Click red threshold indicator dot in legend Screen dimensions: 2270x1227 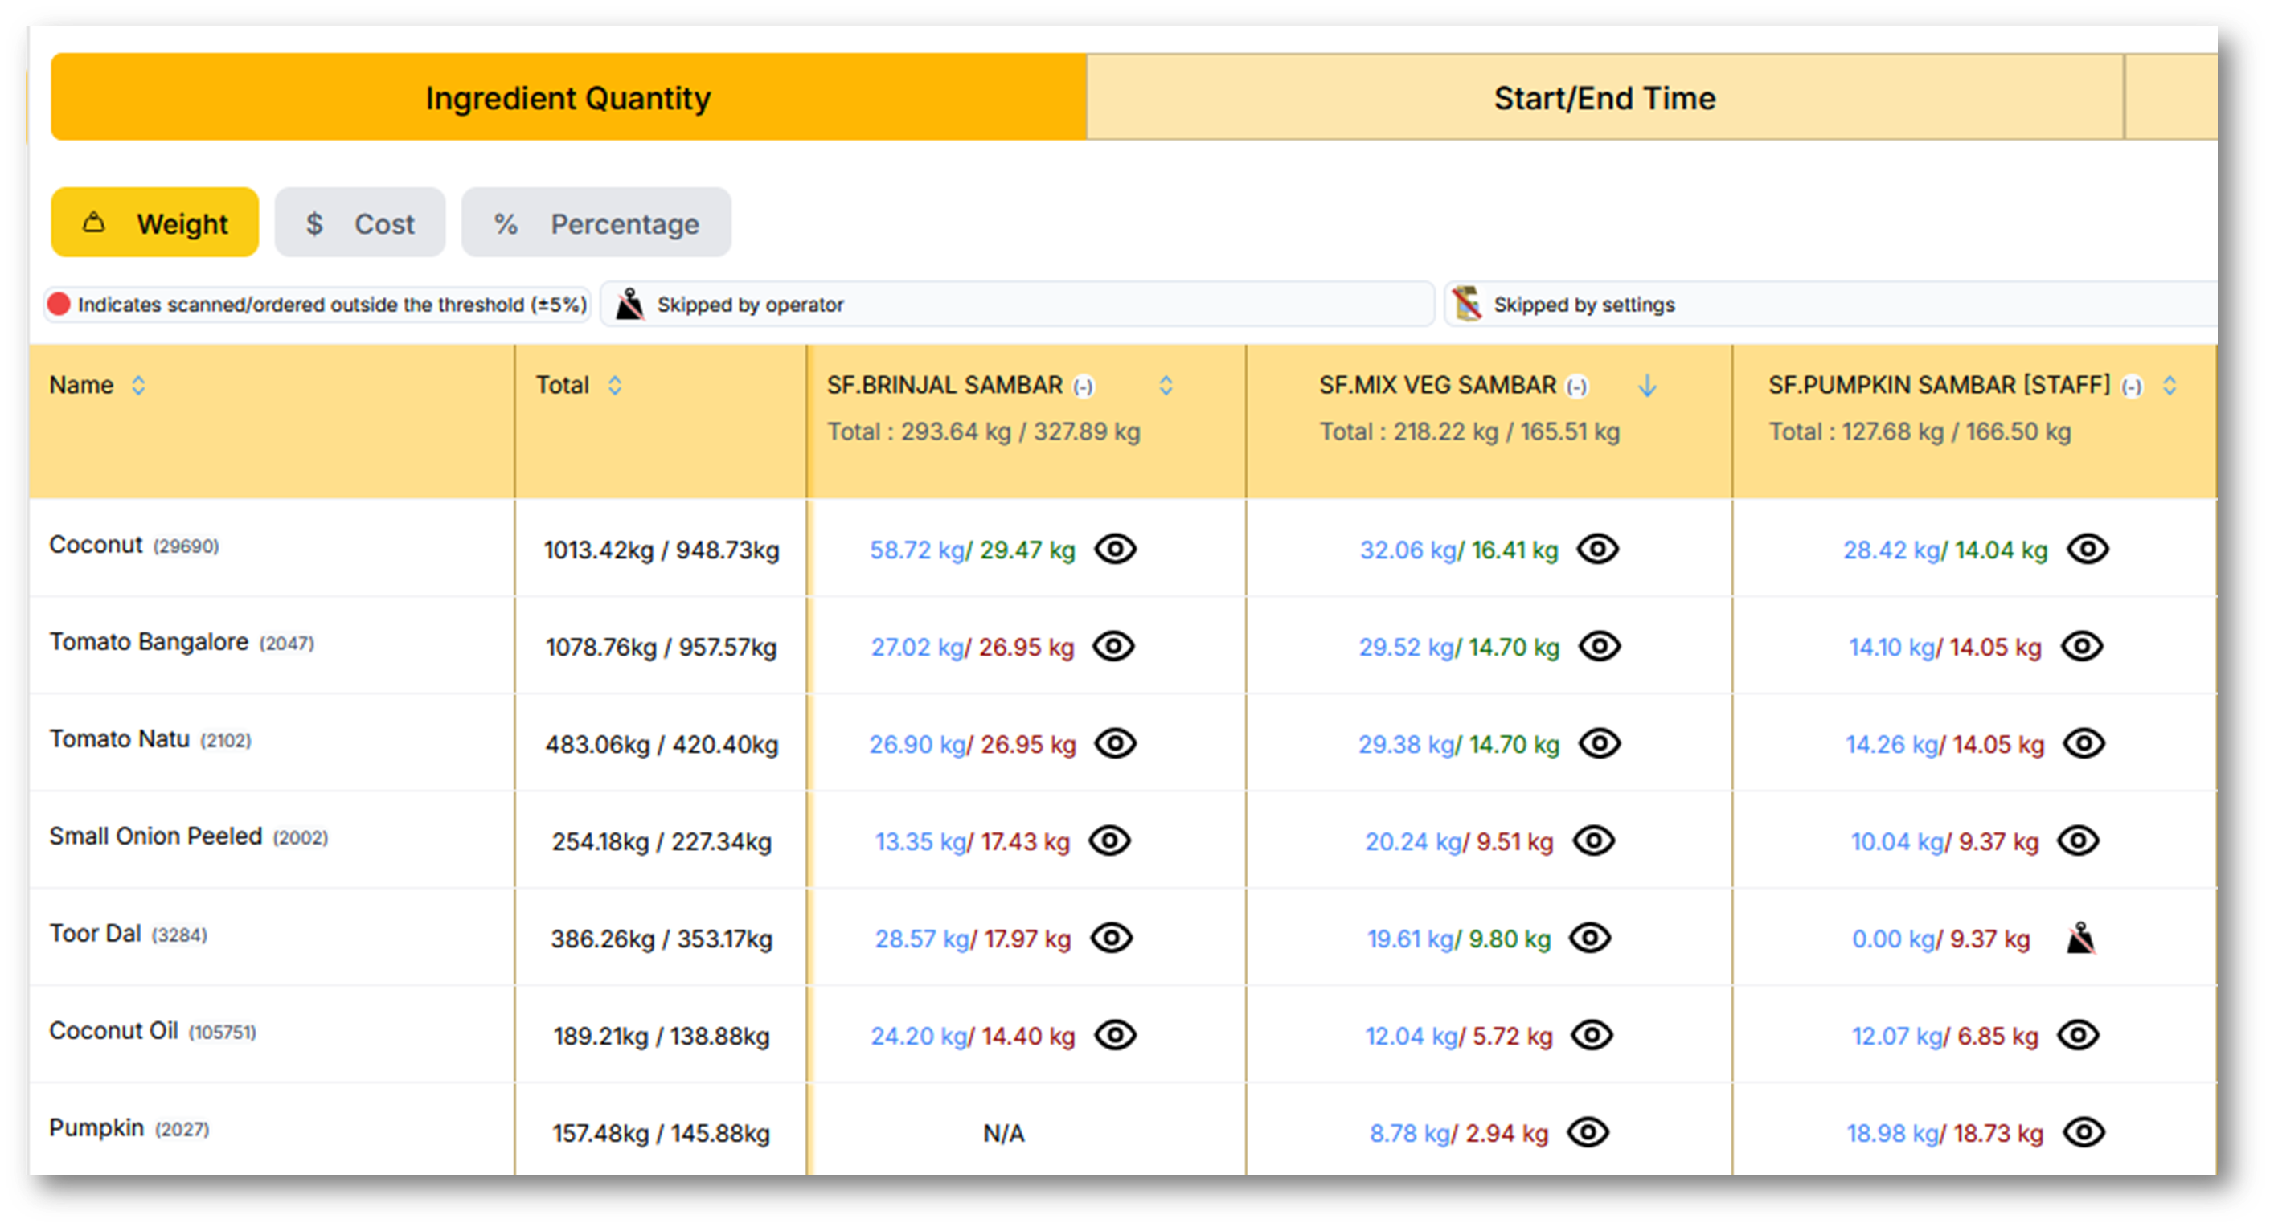(59, 304)
